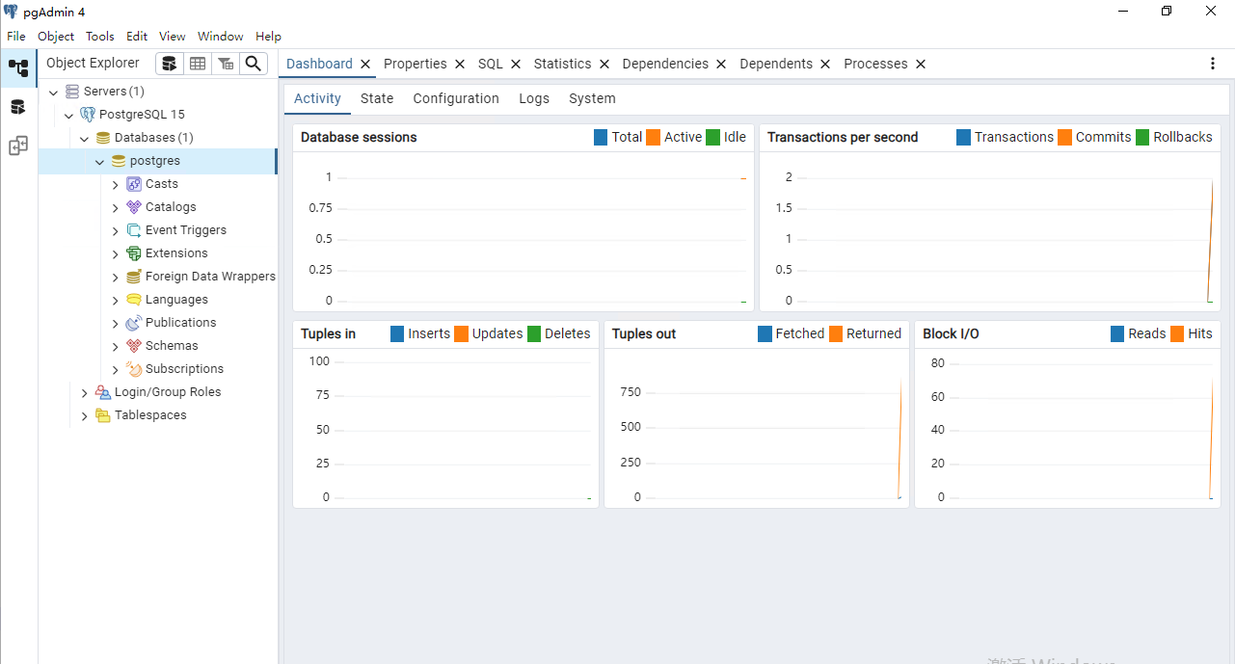The height and width of the screenshot is (664, 1235).
Task: Close the Dependencies tab
Action: tap(721, 64)
